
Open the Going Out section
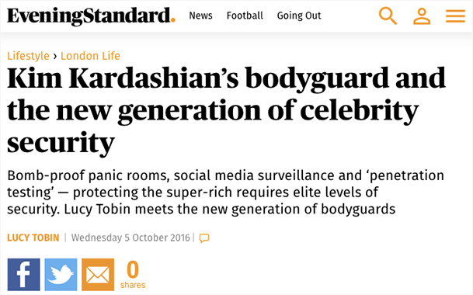coord(299,16)
